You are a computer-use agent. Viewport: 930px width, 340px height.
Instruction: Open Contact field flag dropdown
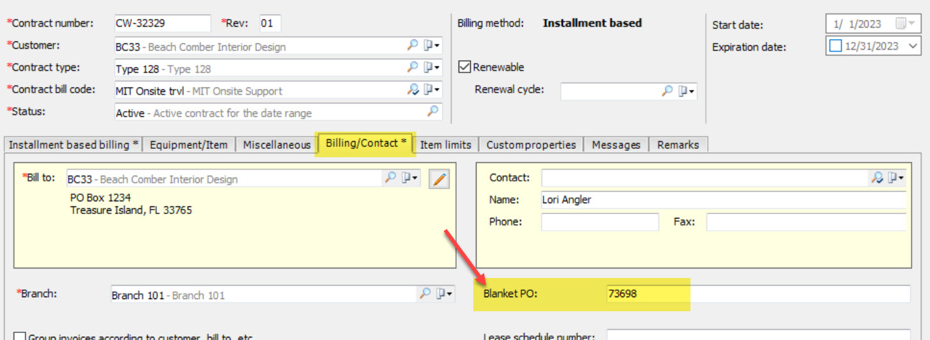pyautogui.click(x=896, y=178)
